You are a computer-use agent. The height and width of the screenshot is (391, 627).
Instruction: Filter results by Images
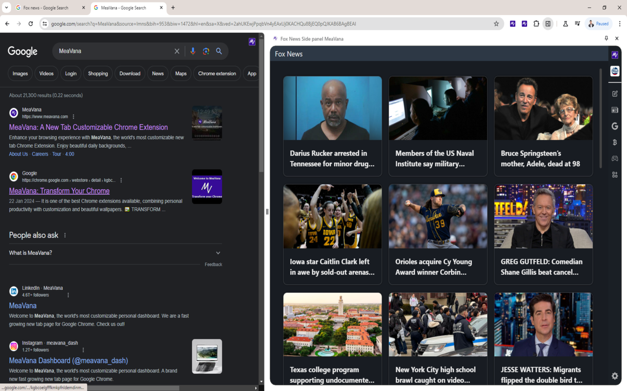pyautogui.click(x=20, y=73)
